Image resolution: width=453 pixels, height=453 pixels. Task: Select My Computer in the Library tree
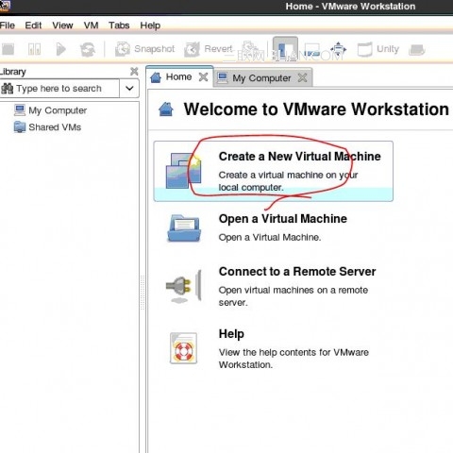(x=50, y=110)
